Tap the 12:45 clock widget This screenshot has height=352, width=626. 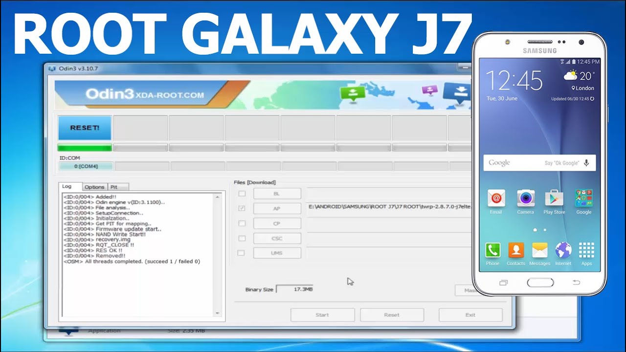pyautogui.click(x=514, y=80)
